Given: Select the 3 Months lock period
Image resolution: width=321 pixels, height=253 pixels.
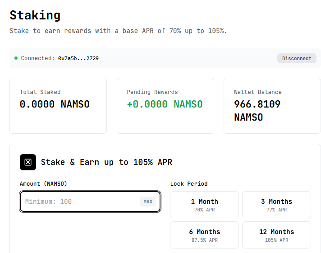Looking at the screenshot, I should click(276, 205).
